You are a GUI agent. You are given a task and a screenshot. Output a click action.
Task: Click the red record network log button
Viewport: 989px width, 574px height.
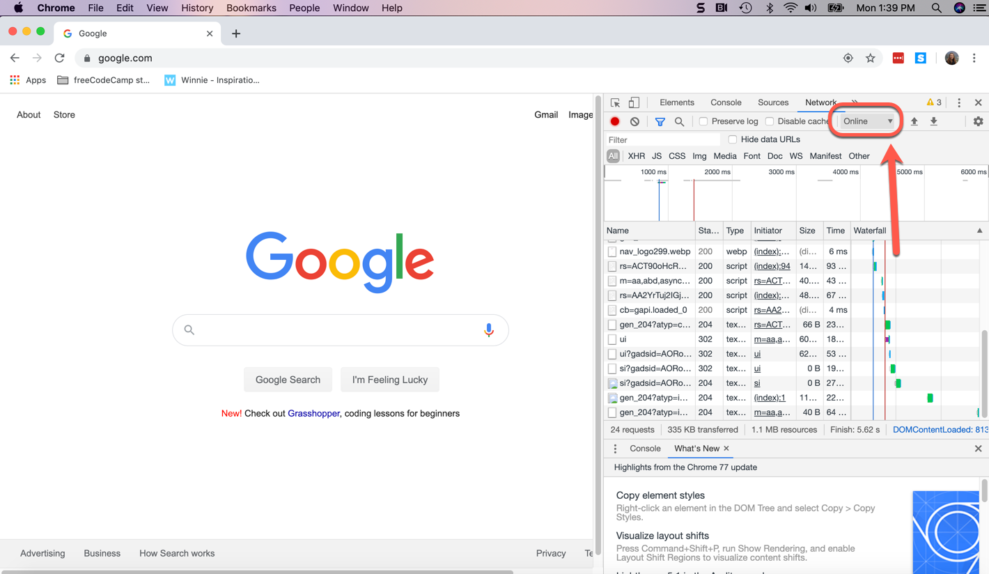[x=615, y=121]
